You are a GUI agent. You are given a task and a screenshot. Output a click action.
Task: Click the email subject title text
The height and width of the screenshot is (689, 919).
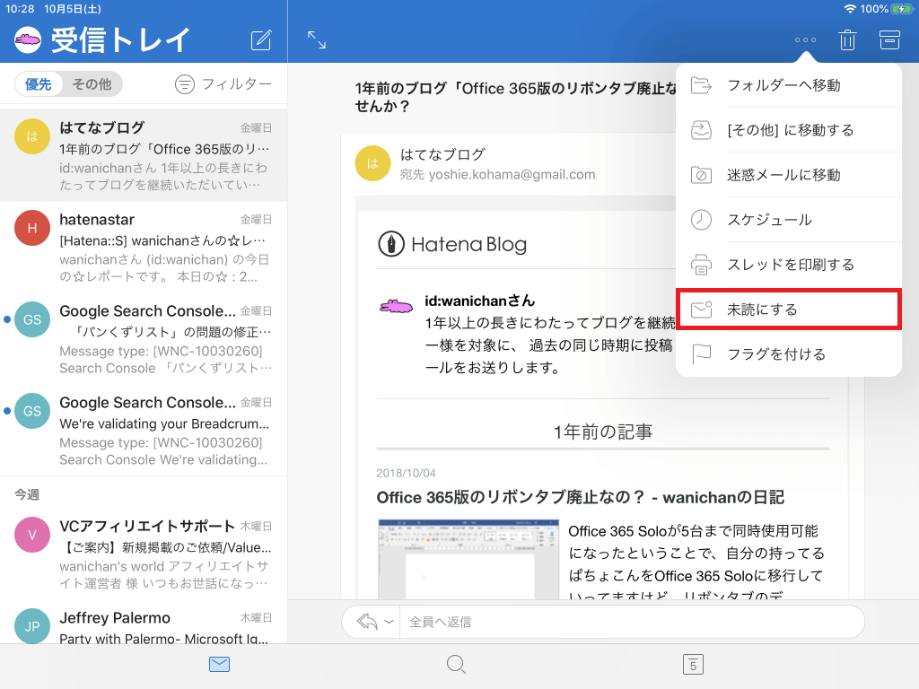pos(516,97)
